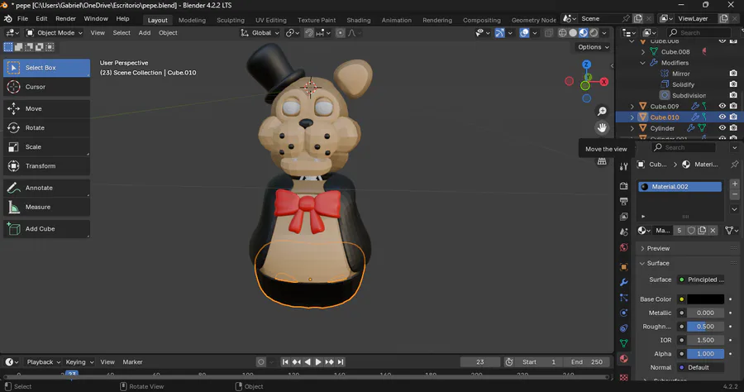Pick the Annotate tool
This screenshot has height=392, width=744.
46,188
